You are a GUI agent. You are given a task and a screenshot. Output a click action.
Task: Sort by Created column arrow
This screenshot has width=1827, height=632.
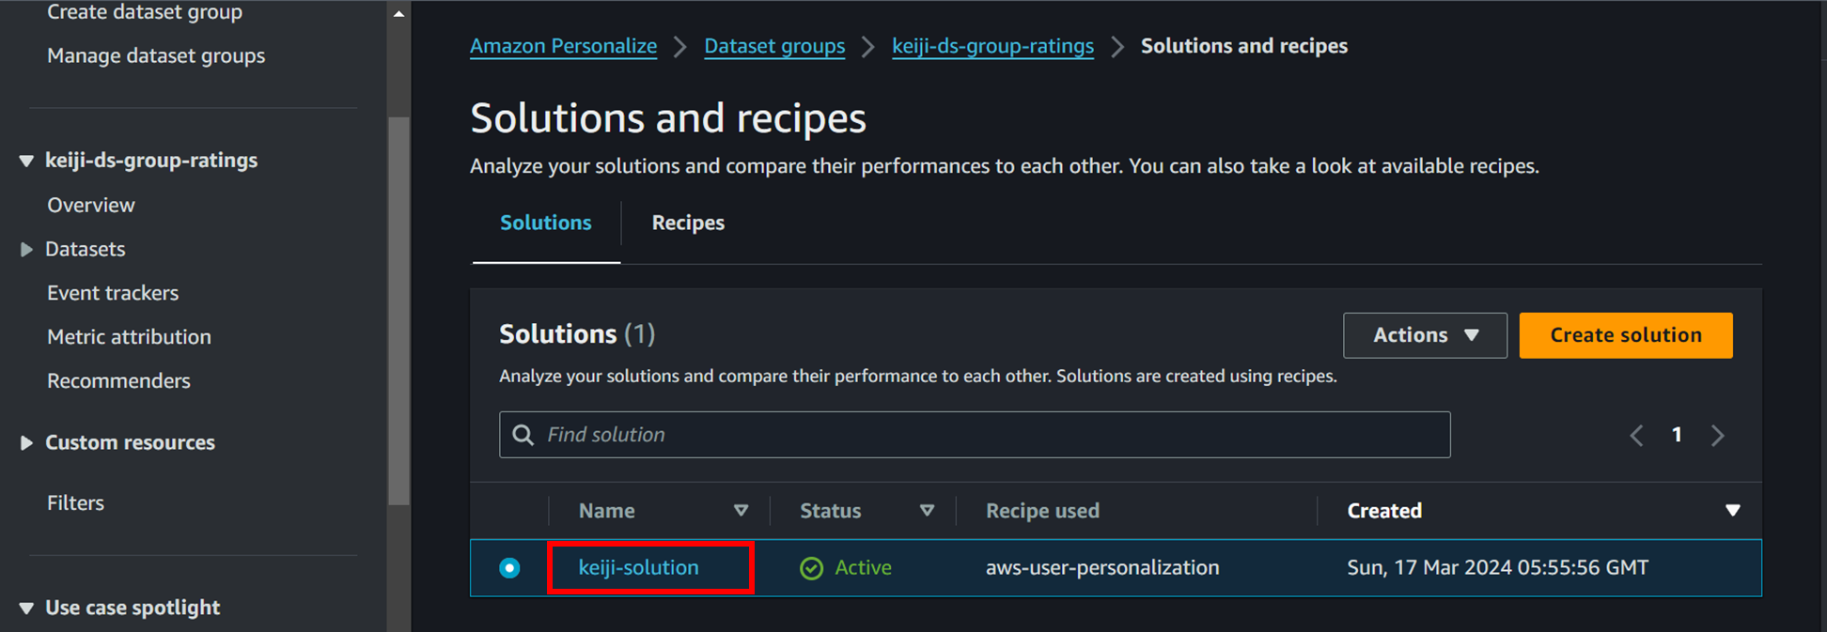pyautogui.click(x=1732, y=511)
